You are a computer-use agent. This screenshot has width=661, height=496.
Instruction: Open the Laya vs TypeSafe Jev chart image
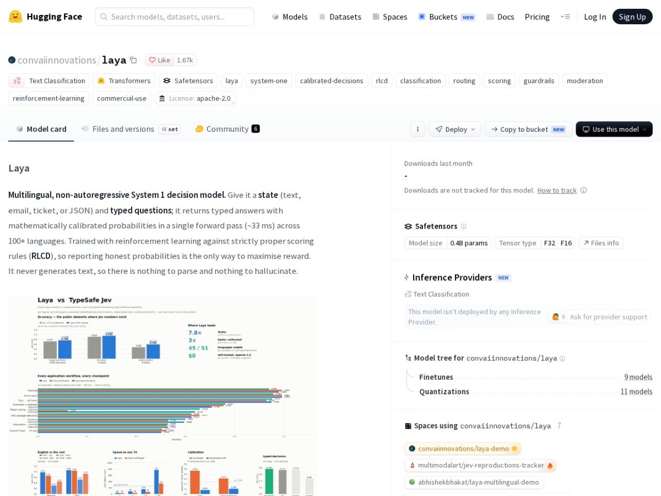tap(162, 395)
